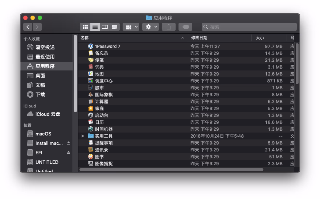This screenshot has height=199, width=320.
Task: Sort by 大小 column header
Action: click(260, 38)
